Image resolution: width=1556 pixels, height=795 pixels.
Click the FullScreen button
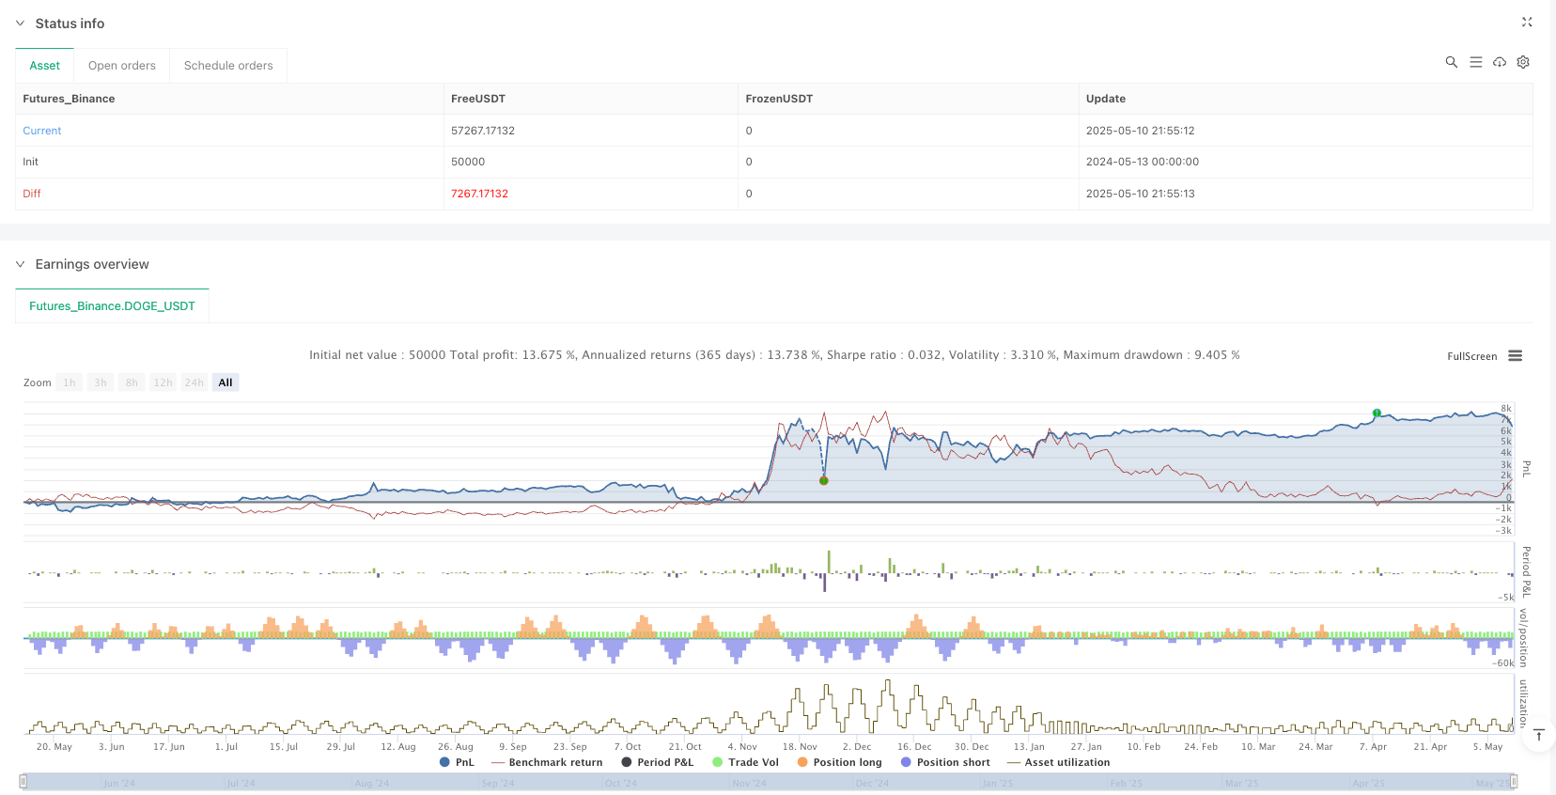pos(1471,356)
